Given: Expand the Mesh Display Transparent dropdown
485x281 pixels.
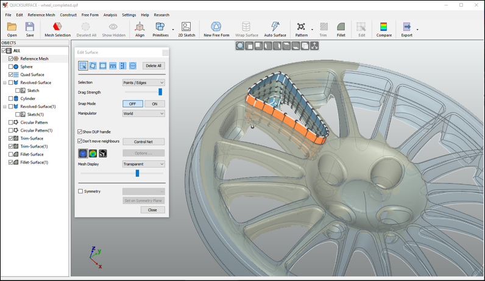Looking at the screenshot, I should [143, 164].
